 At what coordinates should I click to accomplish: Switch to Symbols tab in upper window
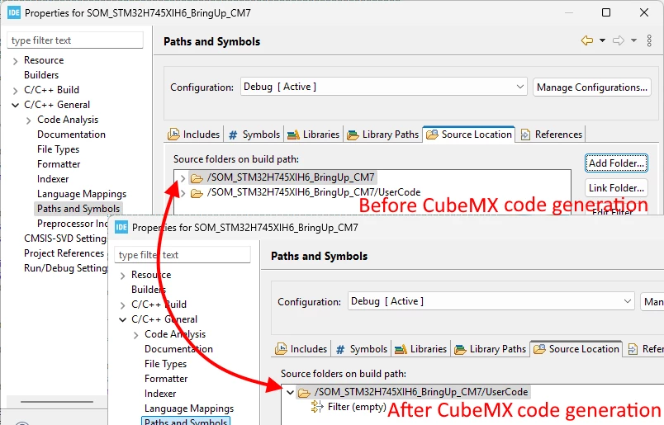[x=254, y=135]
